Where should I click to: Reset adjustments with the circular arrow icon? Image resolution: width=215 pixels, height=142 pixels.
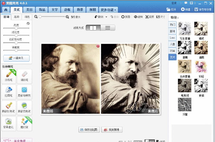point(28,23)
